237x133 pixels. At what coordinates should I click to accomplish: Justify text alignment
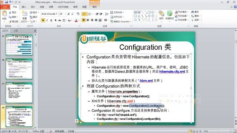(x=96, y=20)
